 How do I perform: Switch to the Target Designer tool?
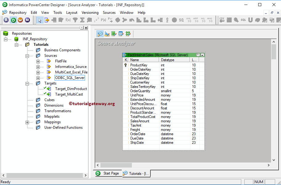click(107, 34)
